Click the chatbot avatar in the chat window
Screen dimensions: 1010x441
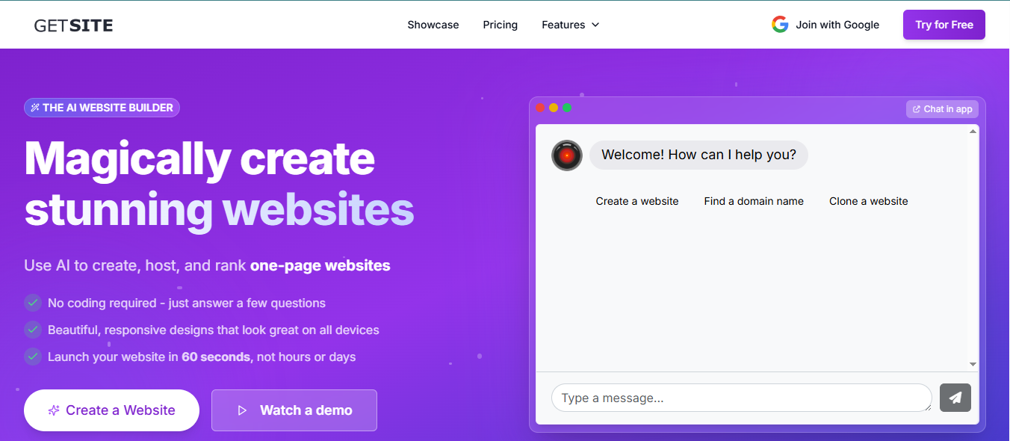pos(566,155)
